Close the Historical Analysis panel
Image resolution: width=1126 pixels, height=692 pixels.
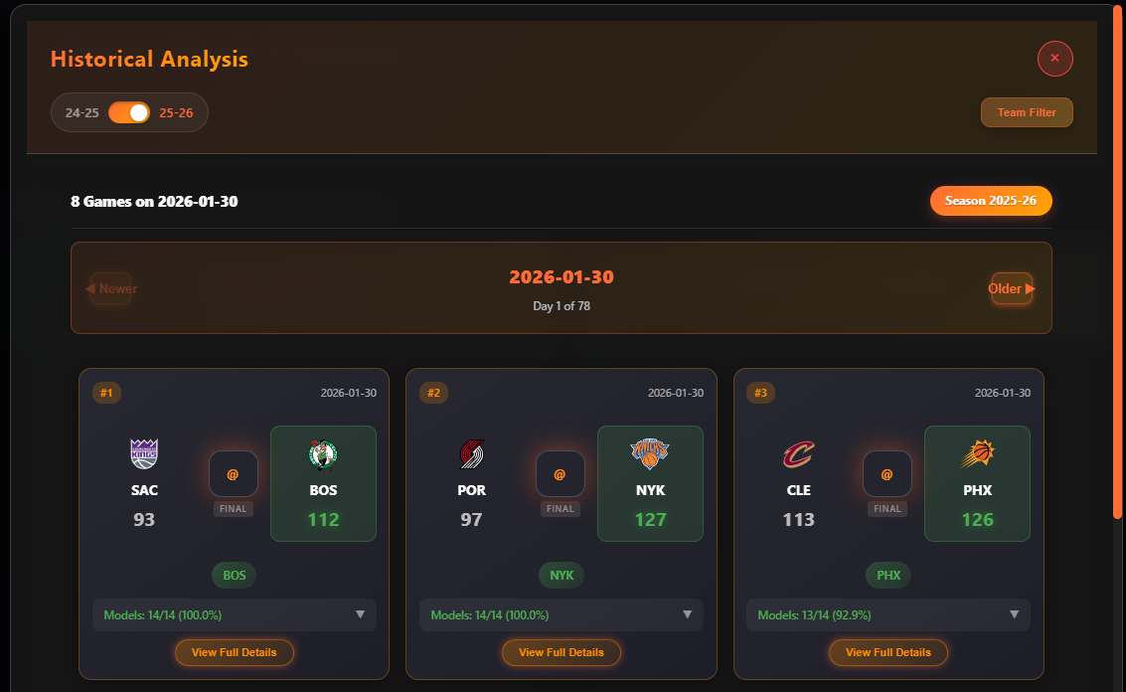point(1054,59)
